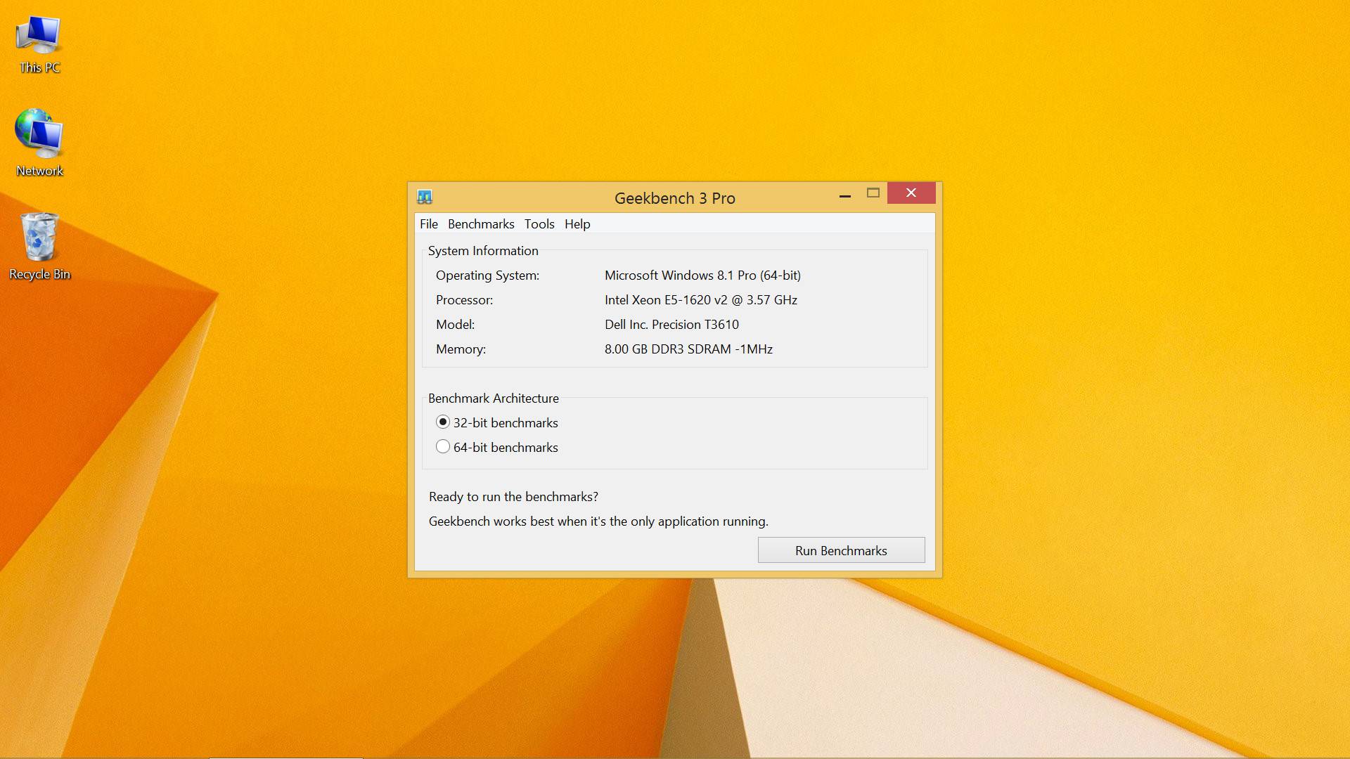1350x759 pixels.
Task: Click the 'Memory:' label
Action: click(461, 349)
